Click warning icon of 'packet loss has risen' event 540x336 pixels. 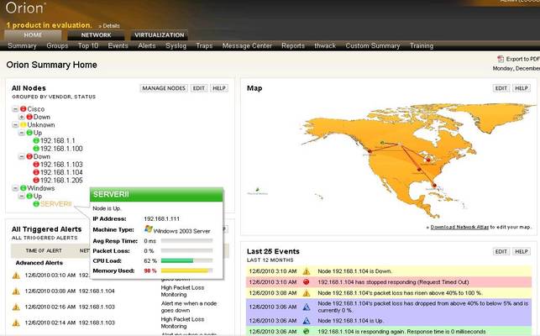pyautogui.click(x=307, y=293)
